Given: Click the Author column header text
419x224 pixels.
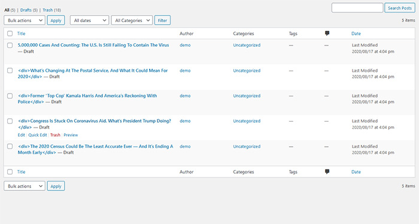Looking at the screenshot, I should 187,34.
